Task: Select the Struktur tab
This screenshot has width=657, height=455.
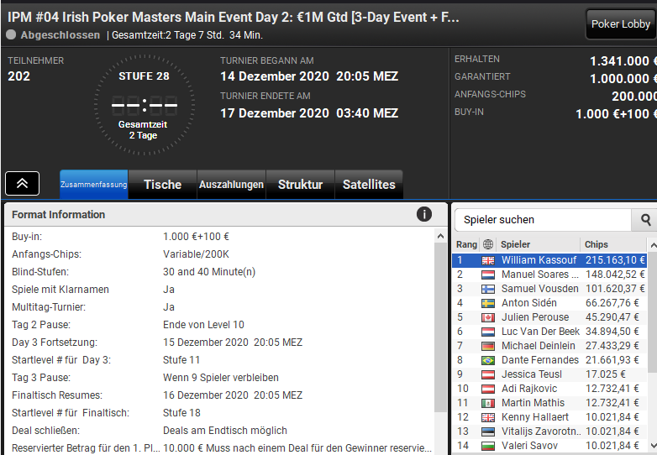Action: click(300, 185)
